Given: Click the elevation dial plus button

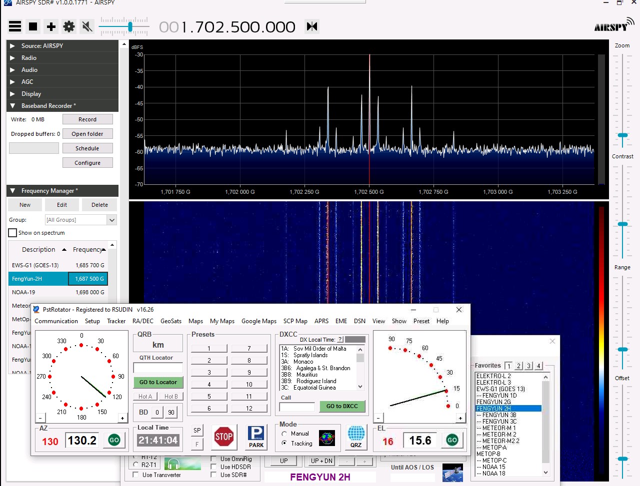Looking at the screenshot, I should (x=460, y=418).
